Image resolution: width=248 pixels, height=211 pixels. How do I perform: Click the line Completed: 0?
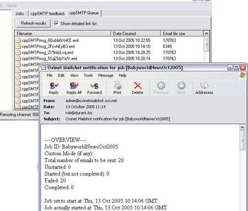(x=59, y=187)
